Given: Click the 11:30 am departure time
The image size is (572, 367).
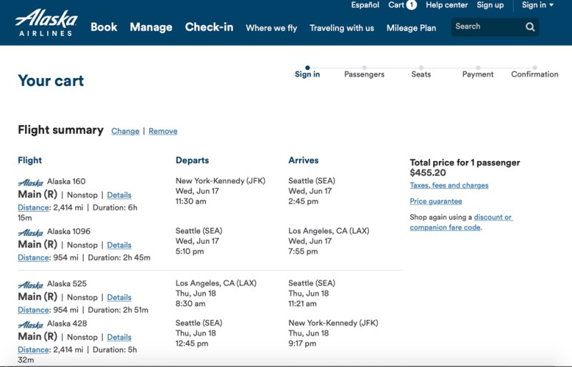Looking at the screenshot, I should click(191, 202).
